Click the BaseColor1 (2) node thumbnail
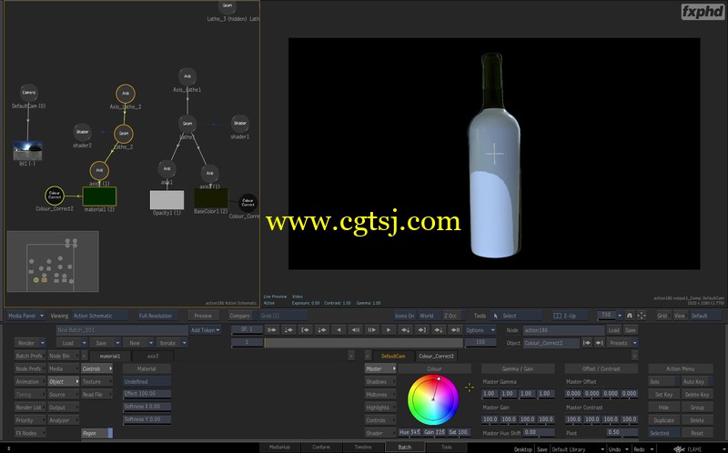728x453 pixels. click(211, 198)
